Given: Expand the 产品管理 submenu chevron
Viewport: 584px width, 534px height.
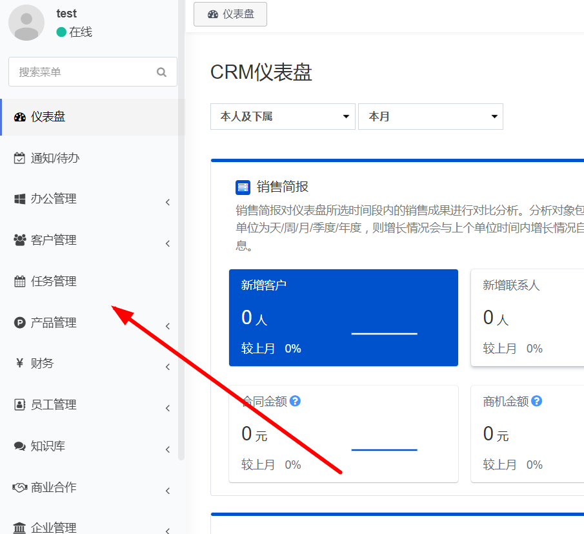Looking at the screenshot, I should (168, 327).
